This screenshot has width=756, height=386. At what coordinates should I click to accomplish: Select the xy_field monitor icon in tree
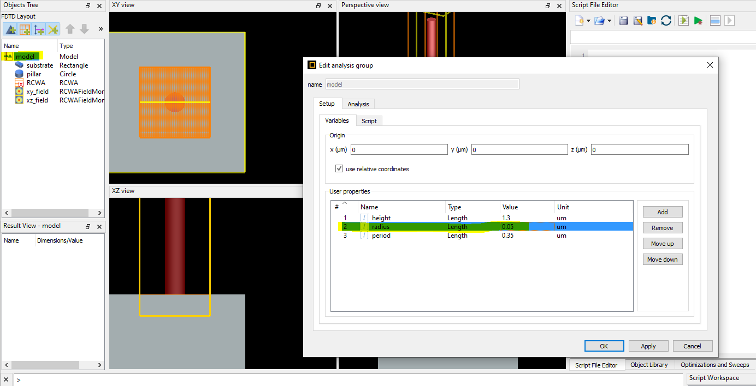pyautogui.click(x=19, y=92)
